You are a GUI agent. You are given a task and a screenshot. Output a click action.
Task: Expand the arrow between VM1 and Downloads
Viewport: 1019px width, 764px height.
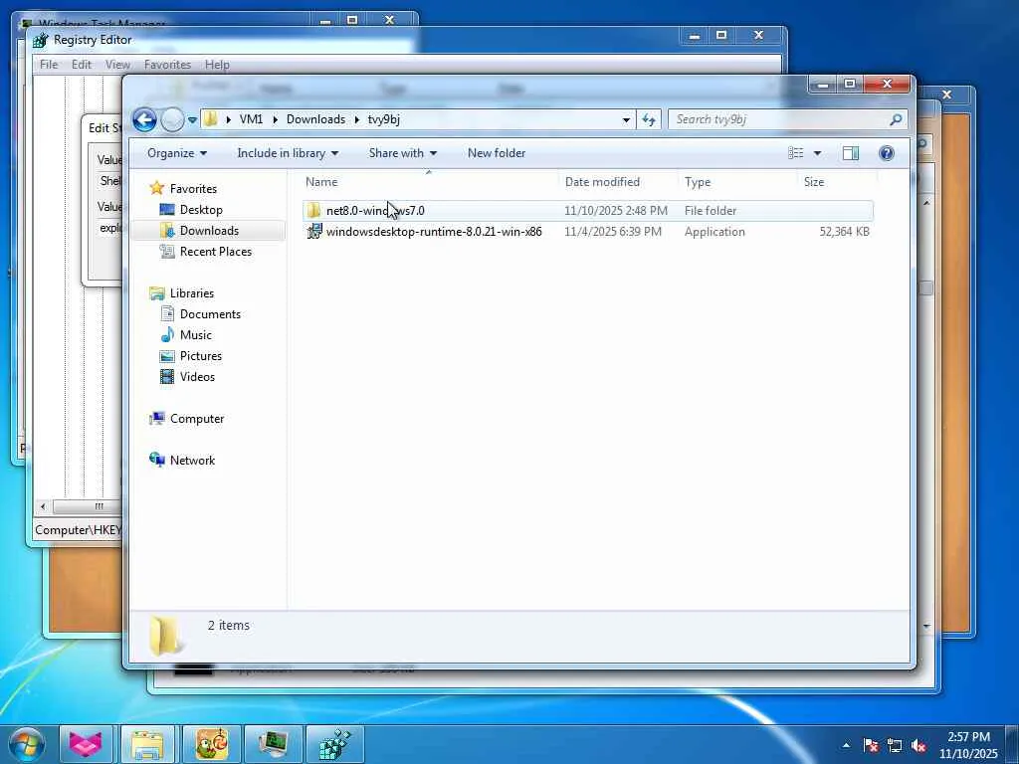click(275, 119)
